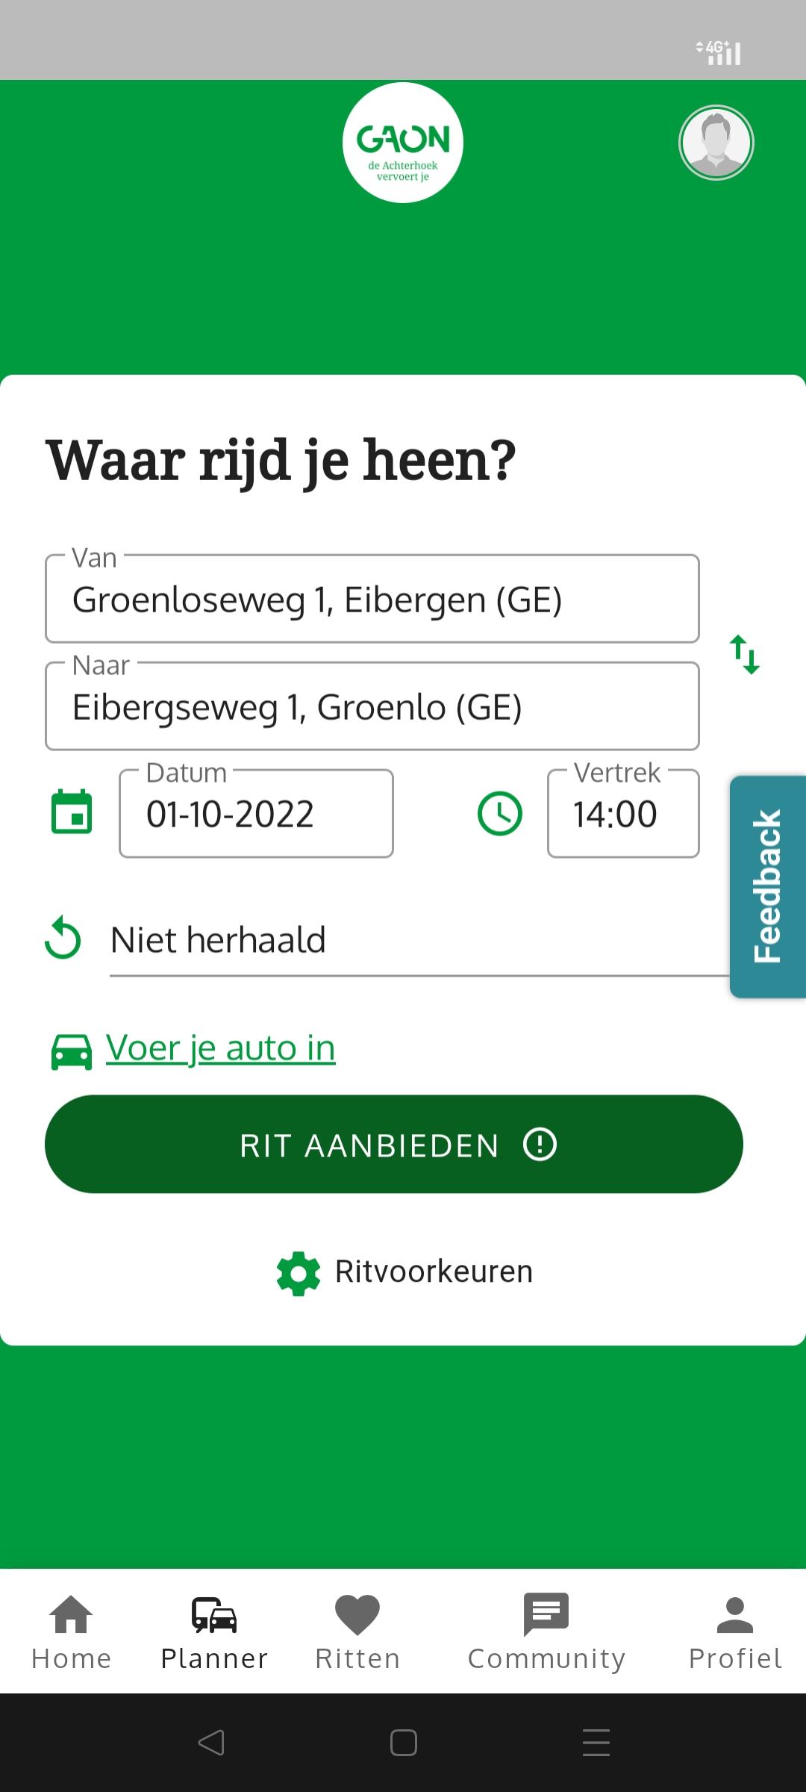
Task: Edit the Van departure address field
Action: click(x=372, y=600)
